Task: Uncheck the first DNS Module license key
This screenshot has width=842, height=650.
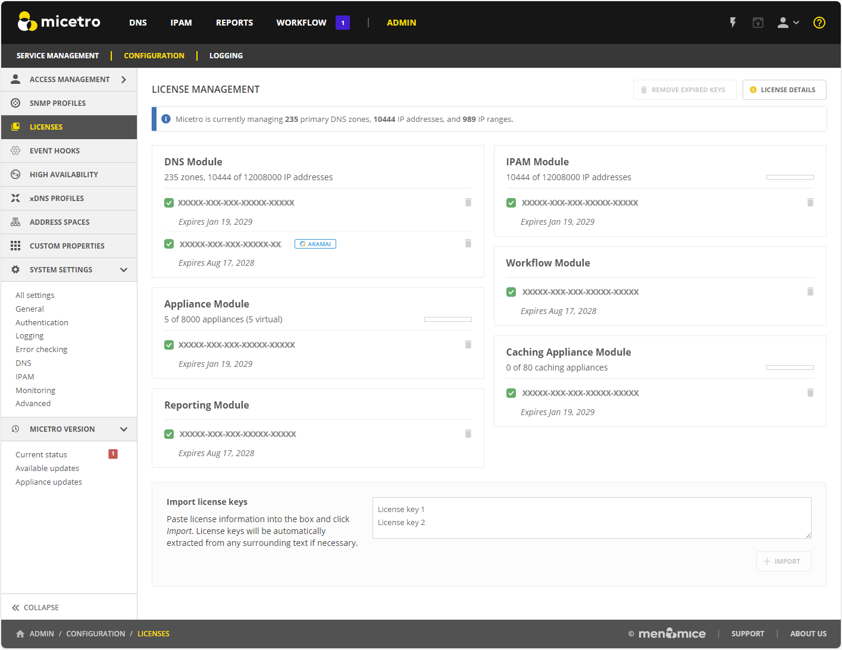Action: [169, 203]
